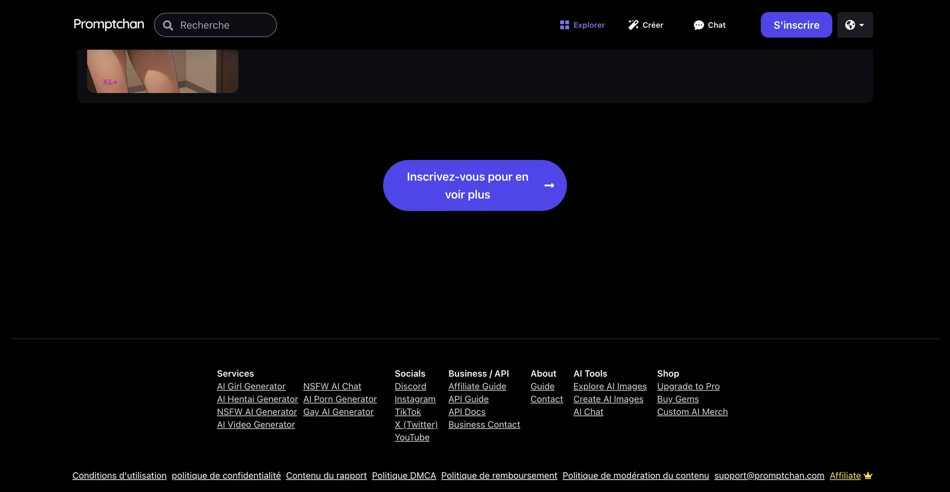Image resolution: width=950 pixels, height=492 pixels.
Task: Expand the globe menu chevron
Action: (x=862, y=26)
